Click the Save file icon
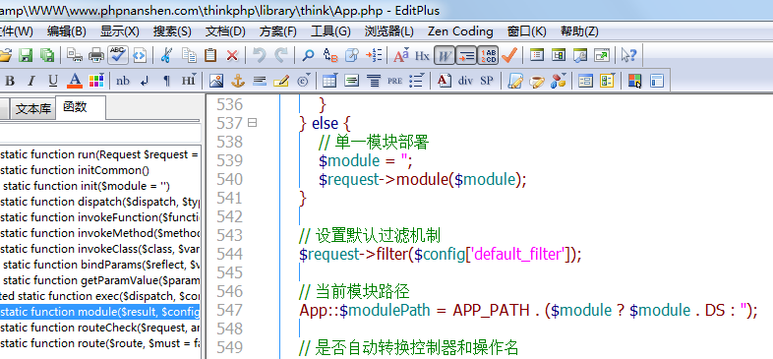Image resolution: width=773 pixels, height=359 pixels. tap(26, 55)
